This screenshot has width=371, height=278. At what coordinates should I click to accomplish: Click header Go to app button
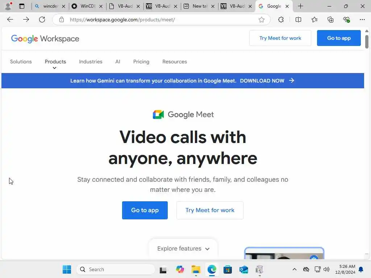[x=339, y=38]
